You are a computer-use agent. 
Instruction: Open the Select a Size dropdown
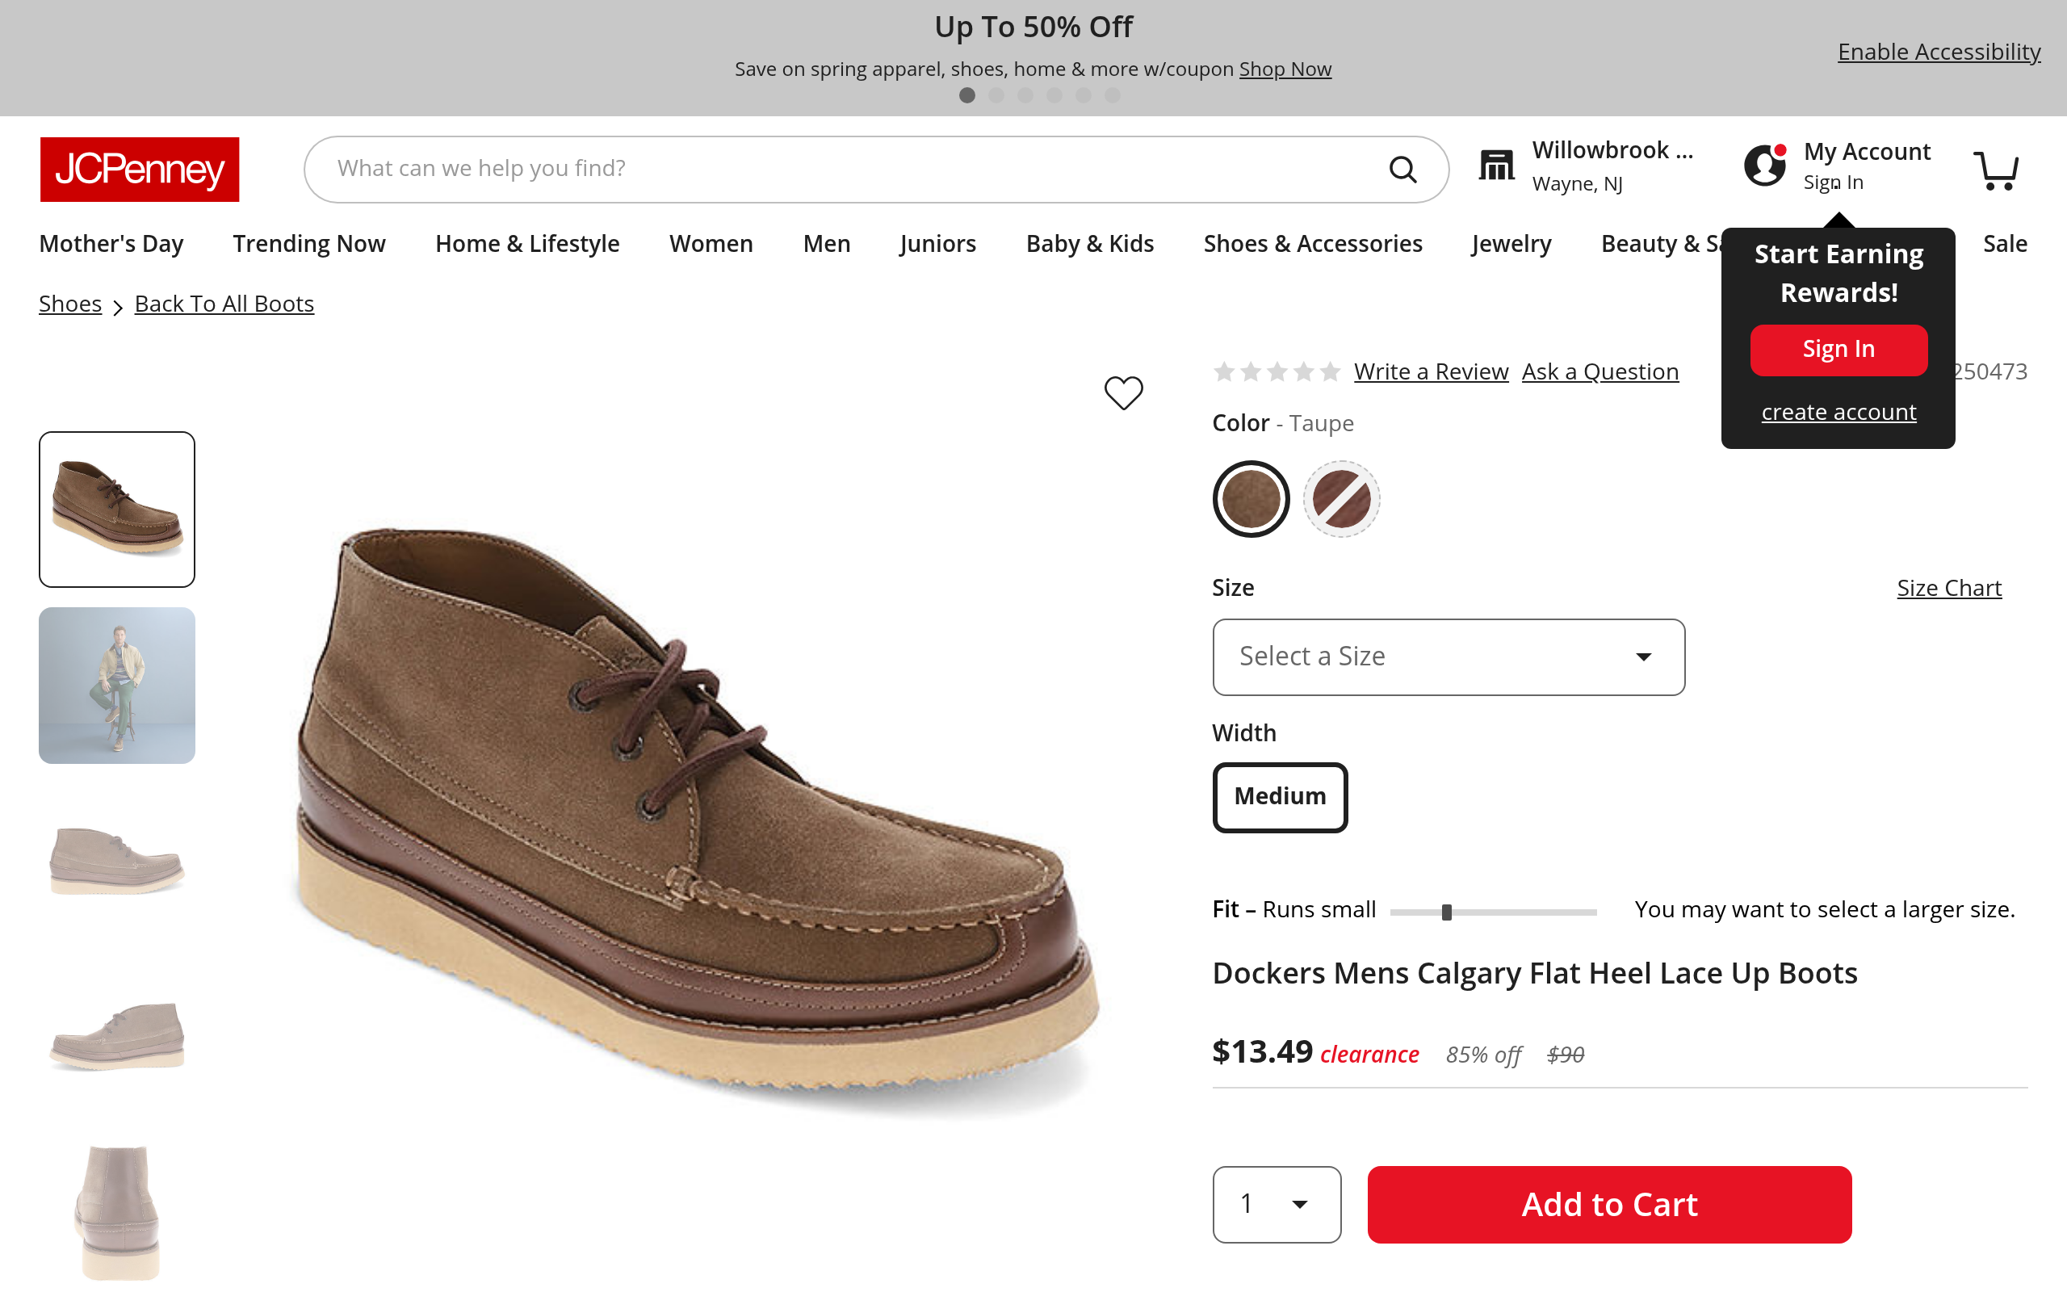(1448, 656)
